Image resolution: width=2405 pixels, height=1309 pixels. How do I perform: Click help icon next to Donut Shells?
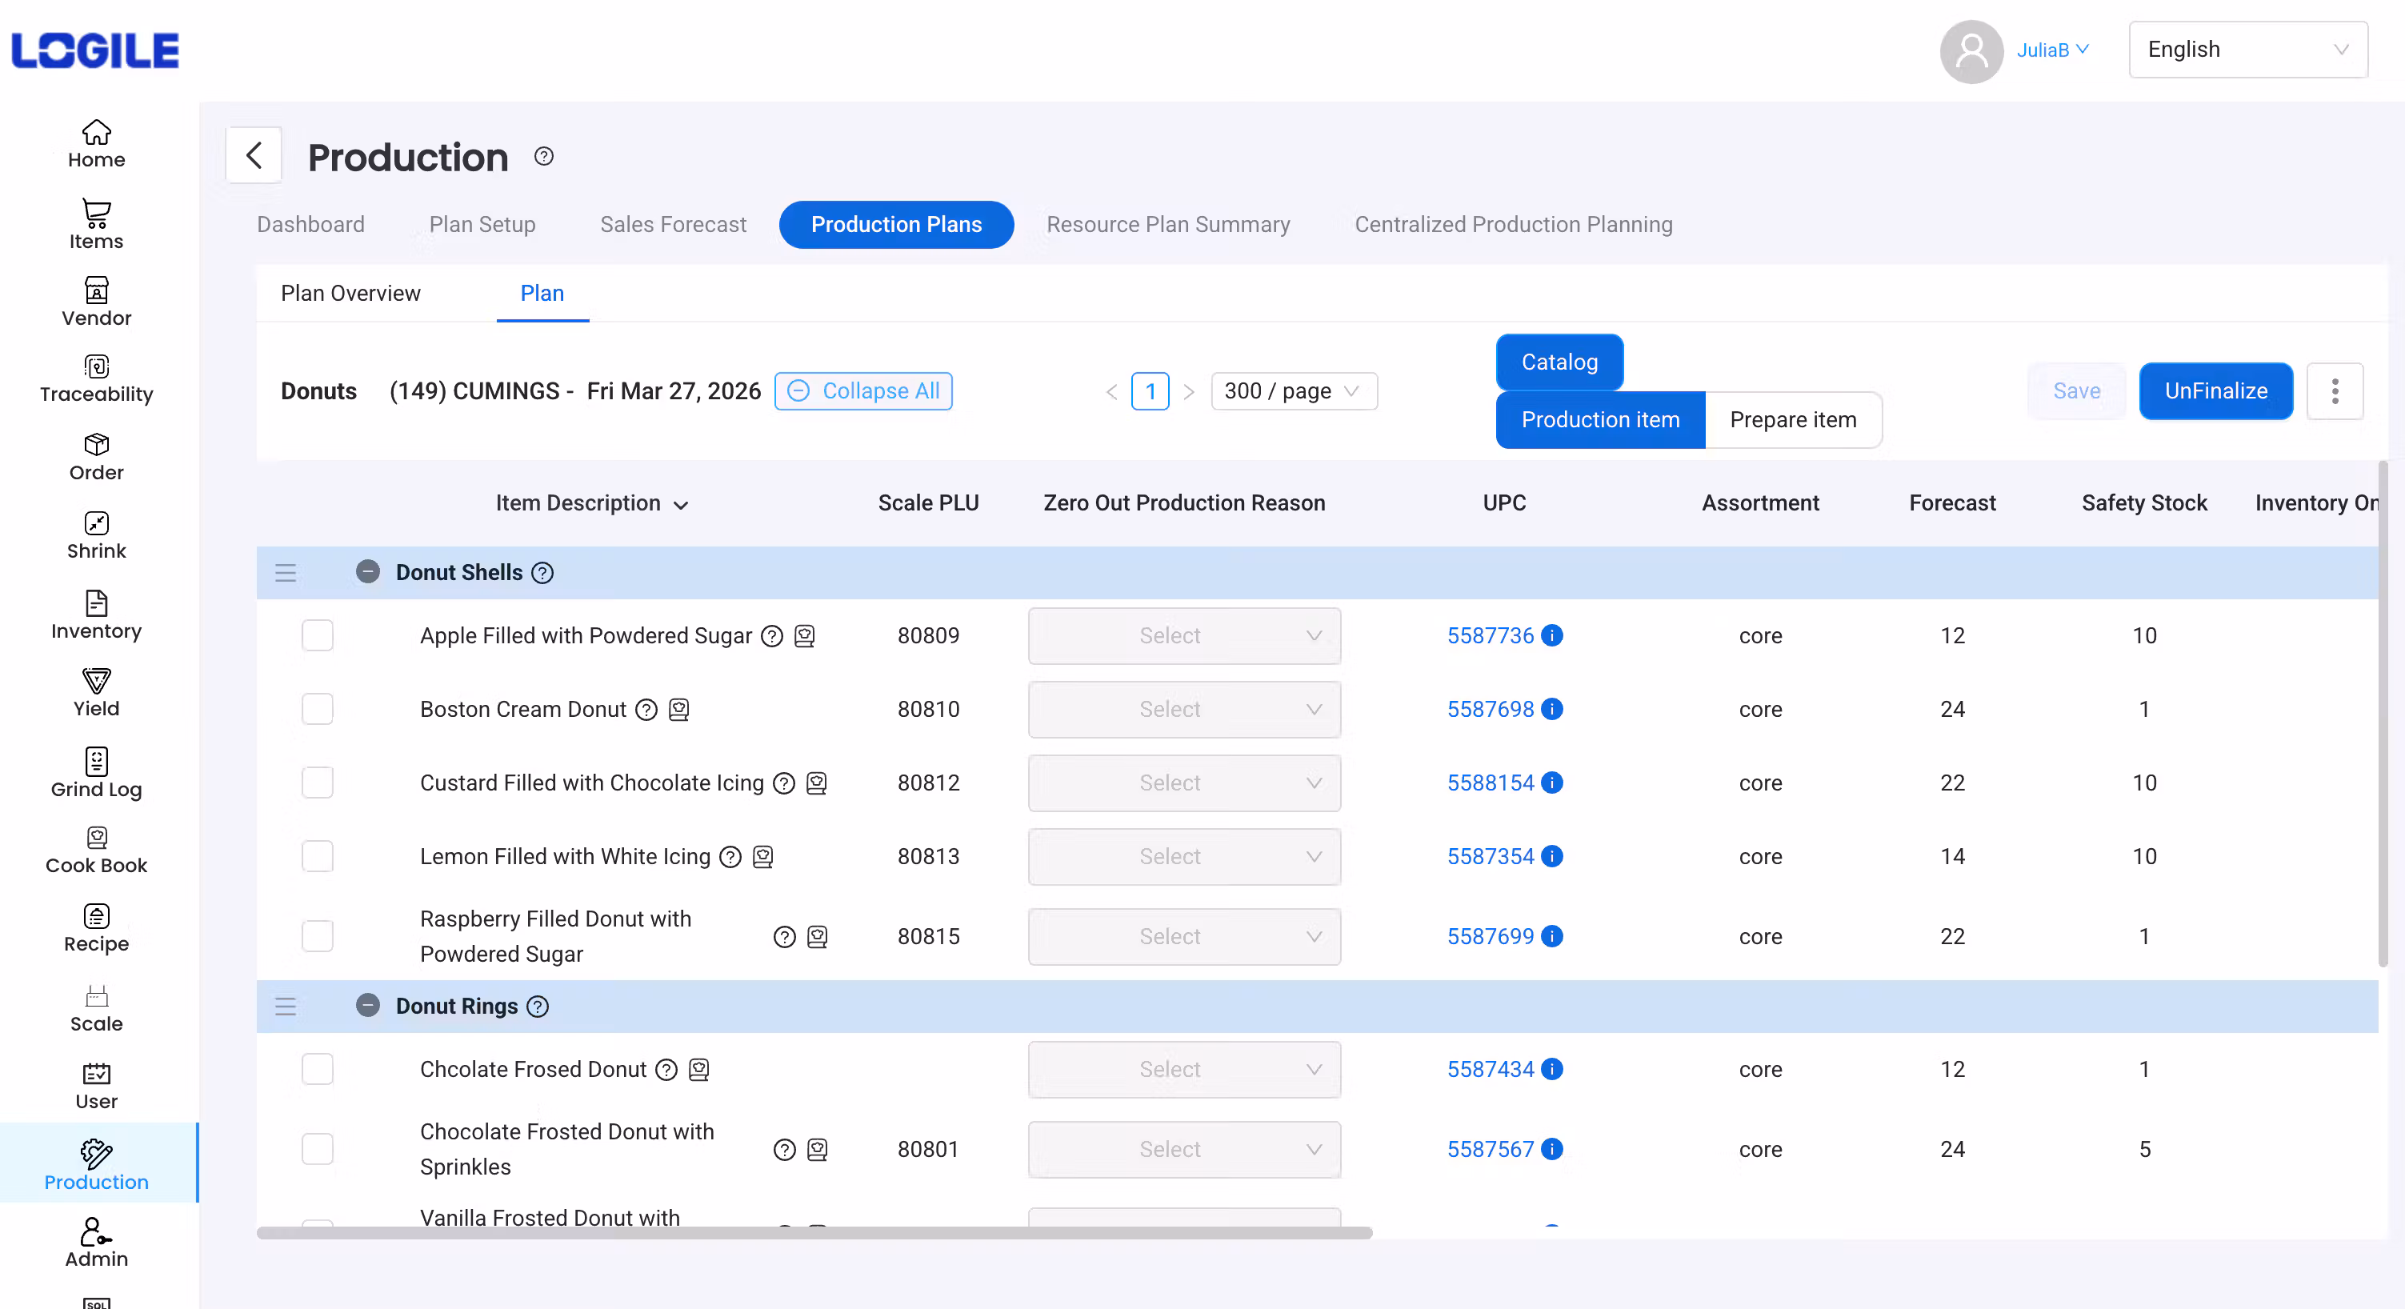click(x=542, y=572)
